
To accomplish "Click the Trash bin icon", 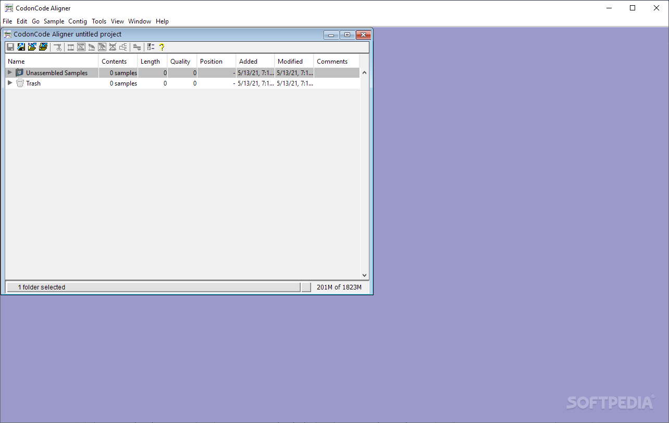I will (20, 83).
